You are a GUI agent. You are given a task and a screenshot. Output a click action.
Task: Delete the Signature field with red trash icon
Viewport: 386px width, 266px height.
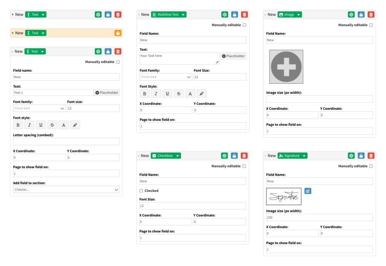[371, 155]
